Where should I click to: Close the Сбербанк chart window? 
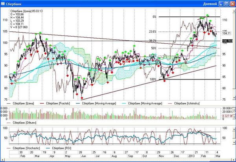coord(232,4)
